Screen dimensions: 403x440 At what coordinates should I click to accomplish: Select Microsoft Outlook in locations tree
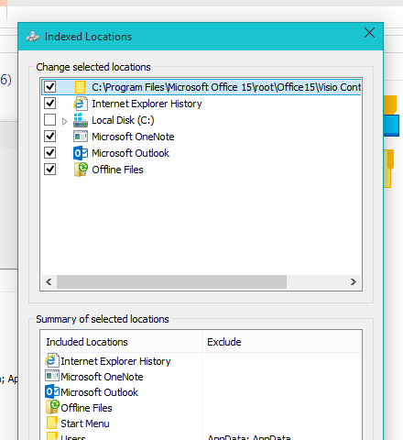[x=131, y=153]
